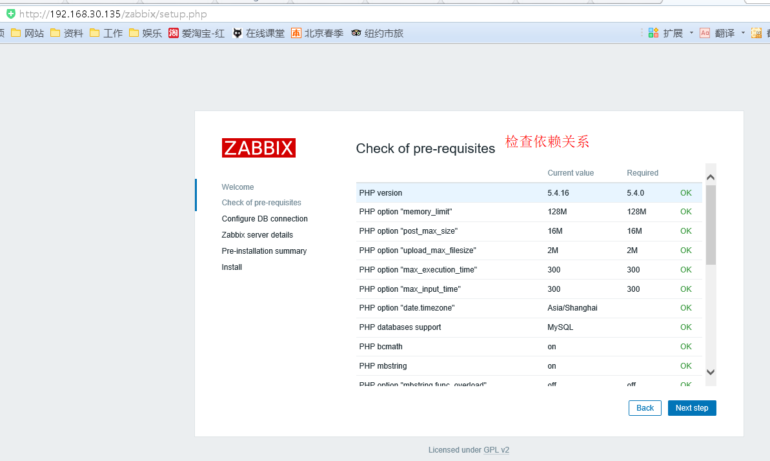770x461 pixels.
Task: Open the 北京春季 bookmark
Action: (x=318, y=33)
